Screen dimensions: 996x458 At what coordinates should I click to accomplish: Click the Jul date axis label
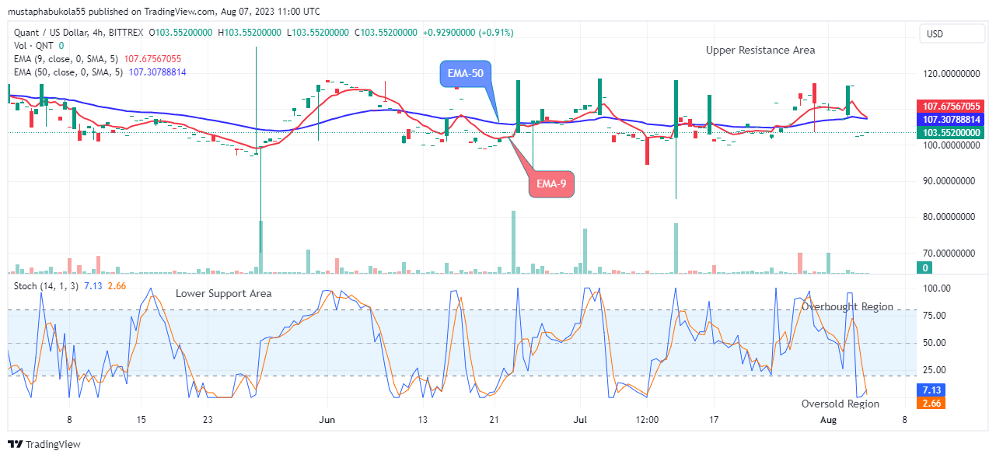click(x=580, y=419)
